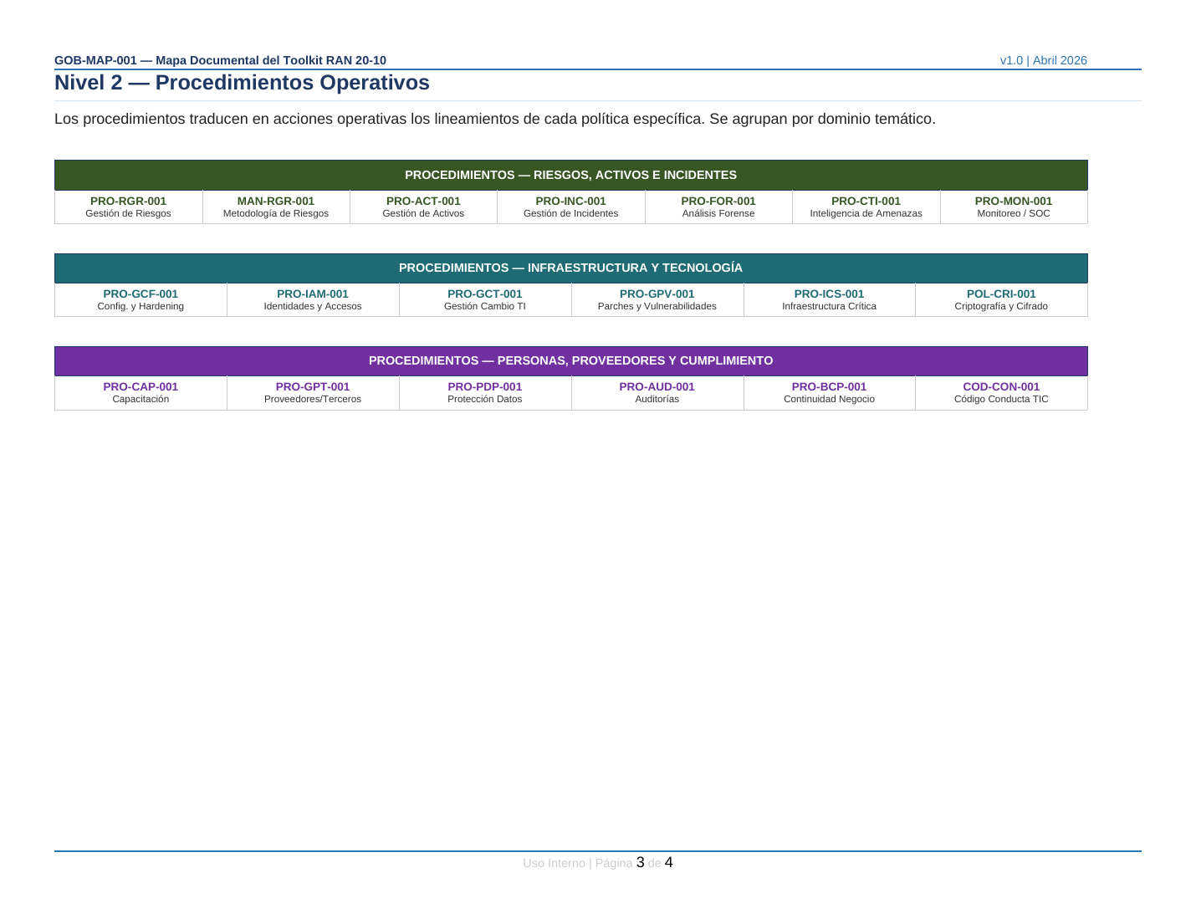Select PRO-CTI-001 Inteligencia de Amenazas
1196x924 pixels.
click(866, 207)
